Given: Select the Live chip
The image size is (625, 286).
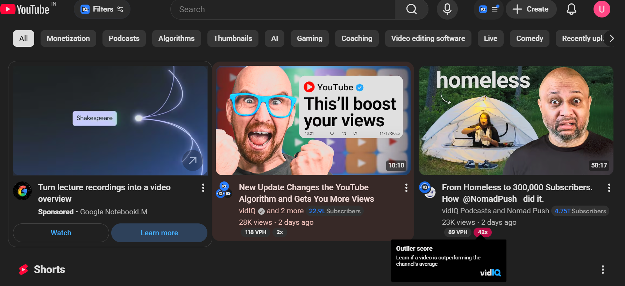Looking at the screenshot, I should click(490, 38).
